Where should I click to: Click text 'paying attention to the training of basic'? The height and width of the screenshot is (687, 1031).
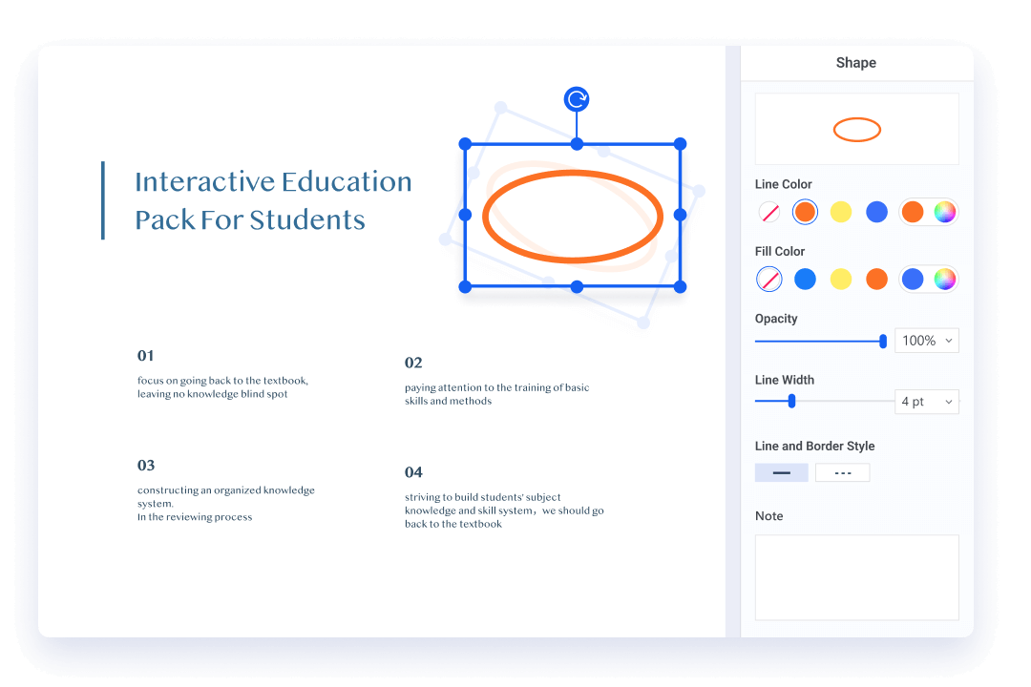tap(496, 388)
